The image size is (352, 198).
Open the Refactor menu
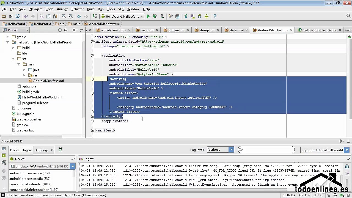pyautogui.click(x=78, y=9)
